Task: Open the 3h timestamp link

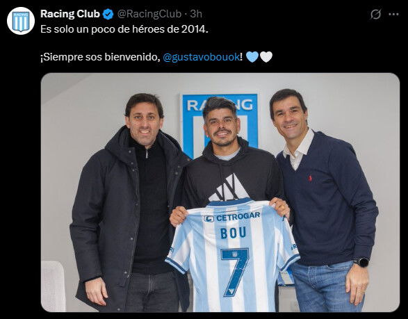Action: pyautogui.click(x=196, y=14)
